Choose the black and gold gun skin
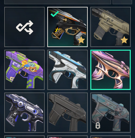The height and width of the screenshot is (138, 135). 67,27
